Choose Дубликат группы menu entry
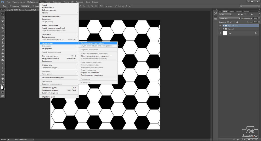Viewport: 261px width, 141px height. (59, 10)
